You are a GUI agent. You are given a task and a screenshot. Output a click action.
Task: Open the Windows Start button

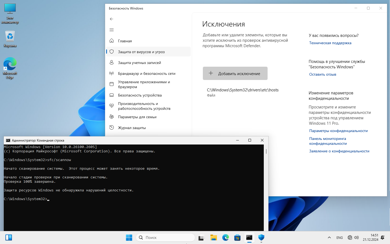click(129, 237)
